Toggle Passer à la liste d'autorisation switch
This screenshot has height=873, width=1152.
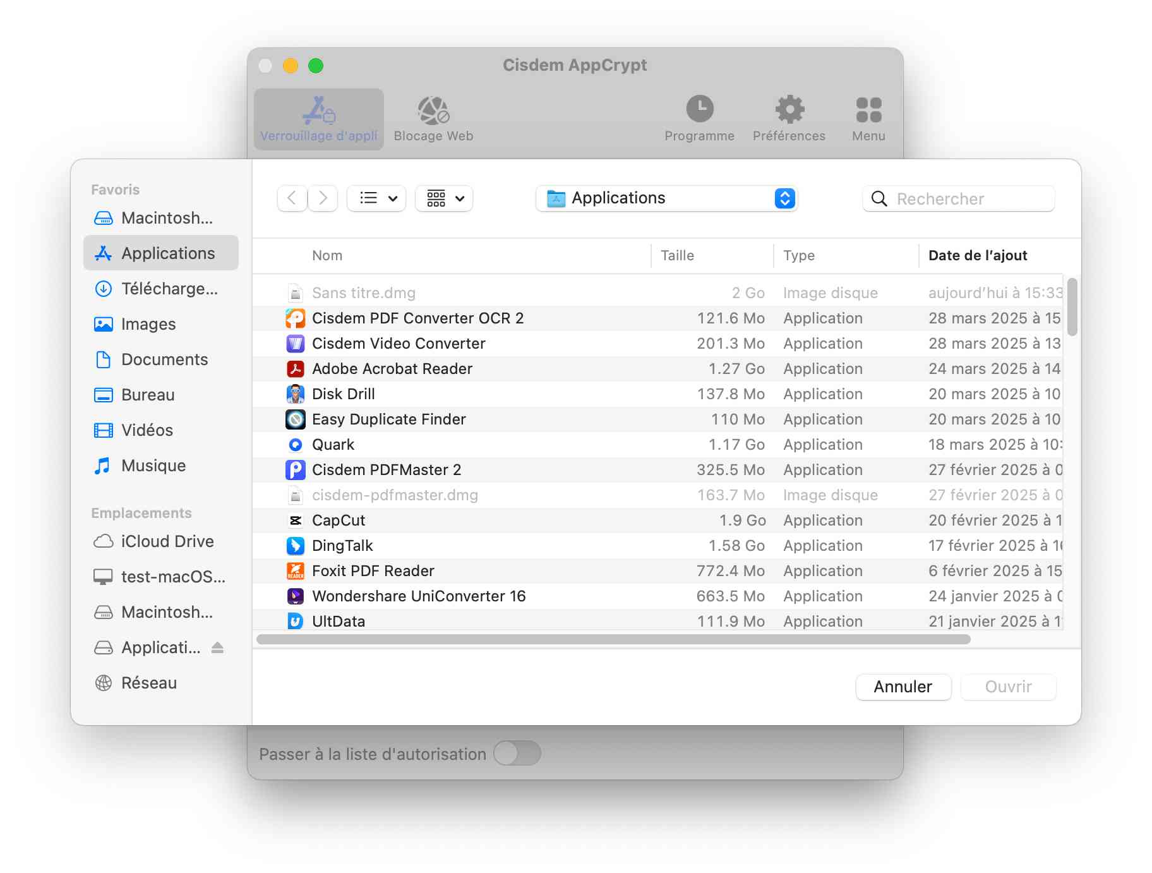pos(517,753)
